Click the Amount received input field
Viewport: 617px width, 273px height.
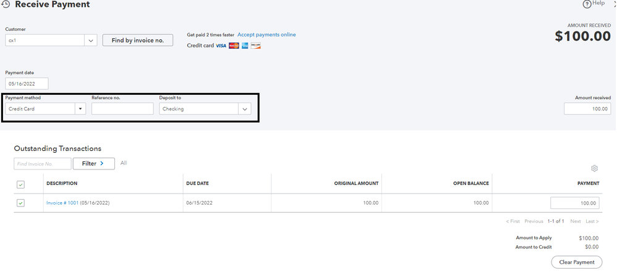587,108
